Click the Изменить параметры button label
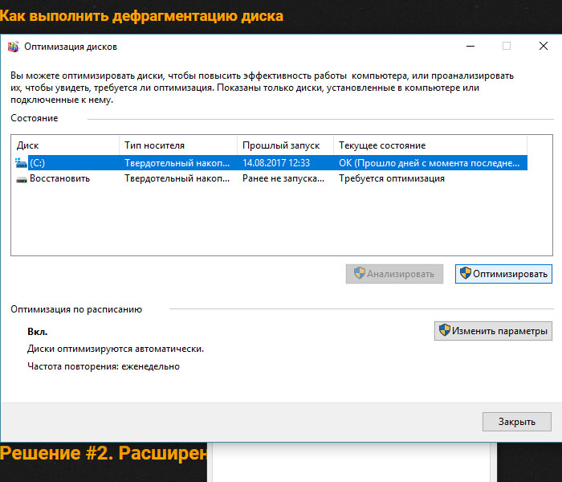Viewport: 562px width, 482px height. tap(499, 331)
